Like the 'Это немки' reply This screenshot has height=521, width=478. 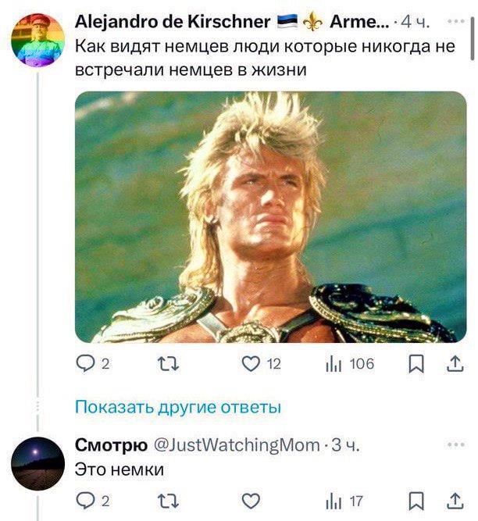pyautogui.click(x=251, y=501)
